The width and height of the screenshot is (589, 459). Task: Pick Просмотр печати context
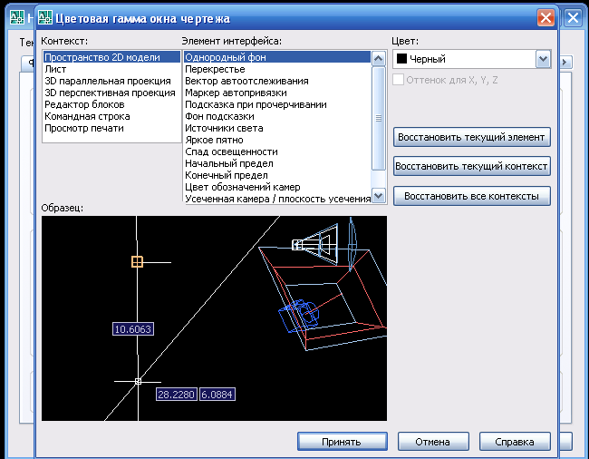(111, 128)
